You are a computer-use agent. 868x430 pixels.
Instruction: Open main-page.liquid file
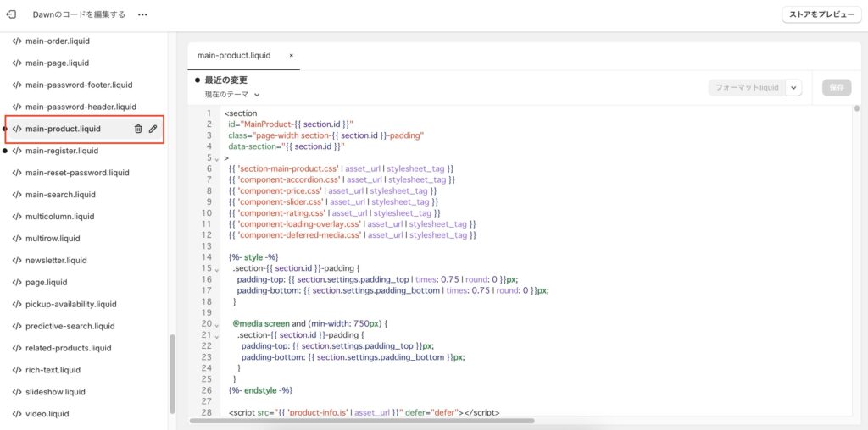click(57, 63)
